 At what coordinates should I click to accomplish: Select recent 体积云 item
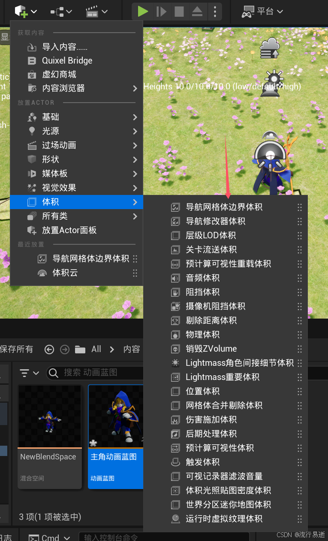point(76,273)
